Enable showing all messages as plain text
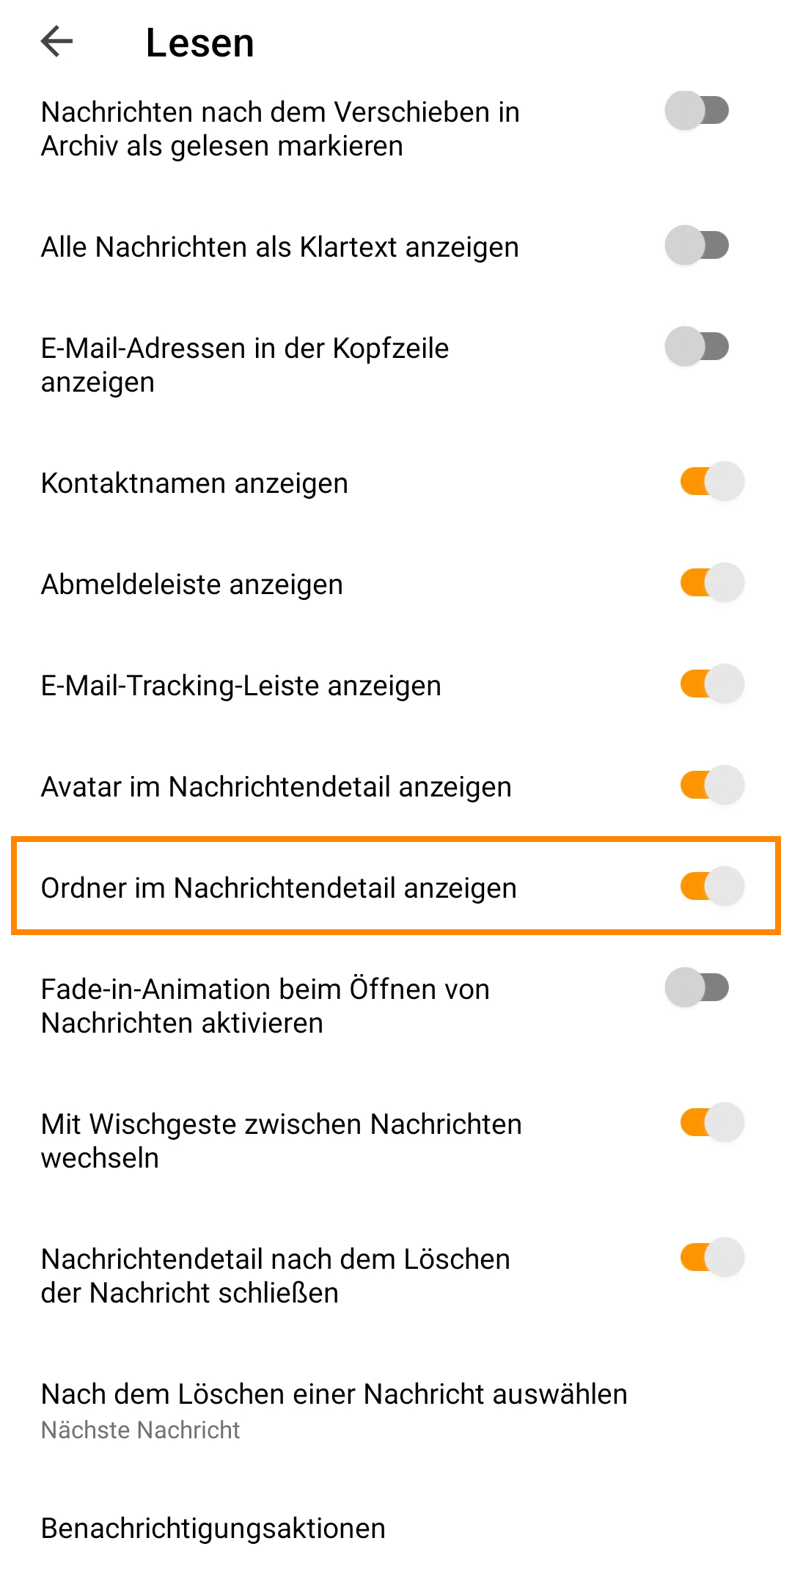The image size is (792, 1593). click(x=697, y=246)
